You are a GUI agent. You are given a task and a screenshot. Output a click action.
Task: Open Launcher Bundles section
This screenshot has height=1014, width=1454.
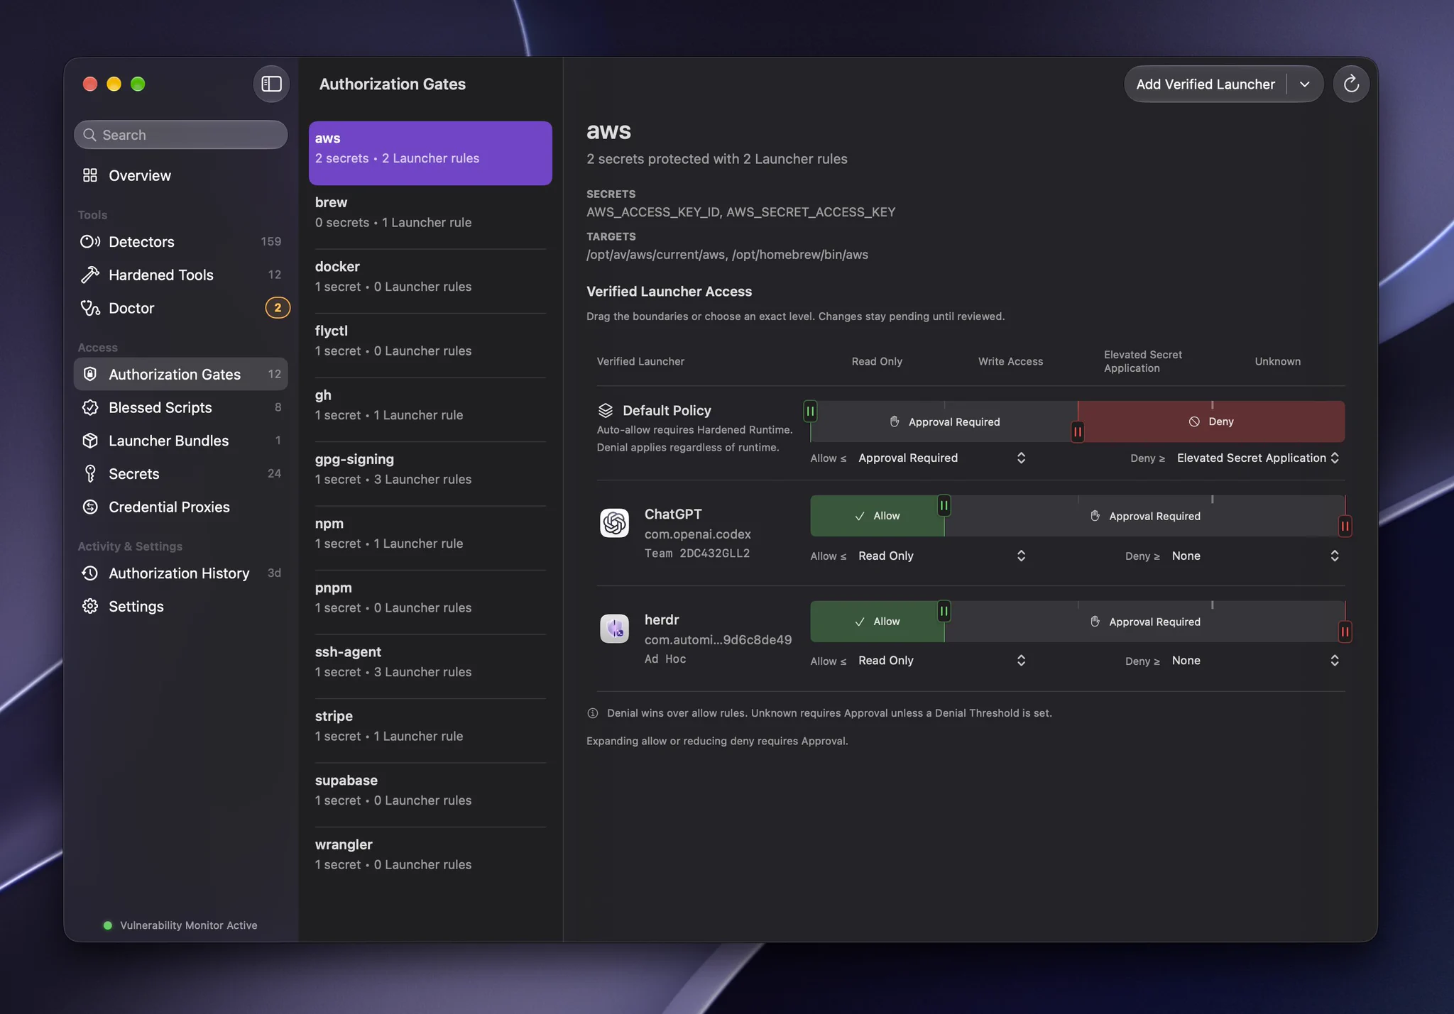pyautogui.click(x=181, y=441)
